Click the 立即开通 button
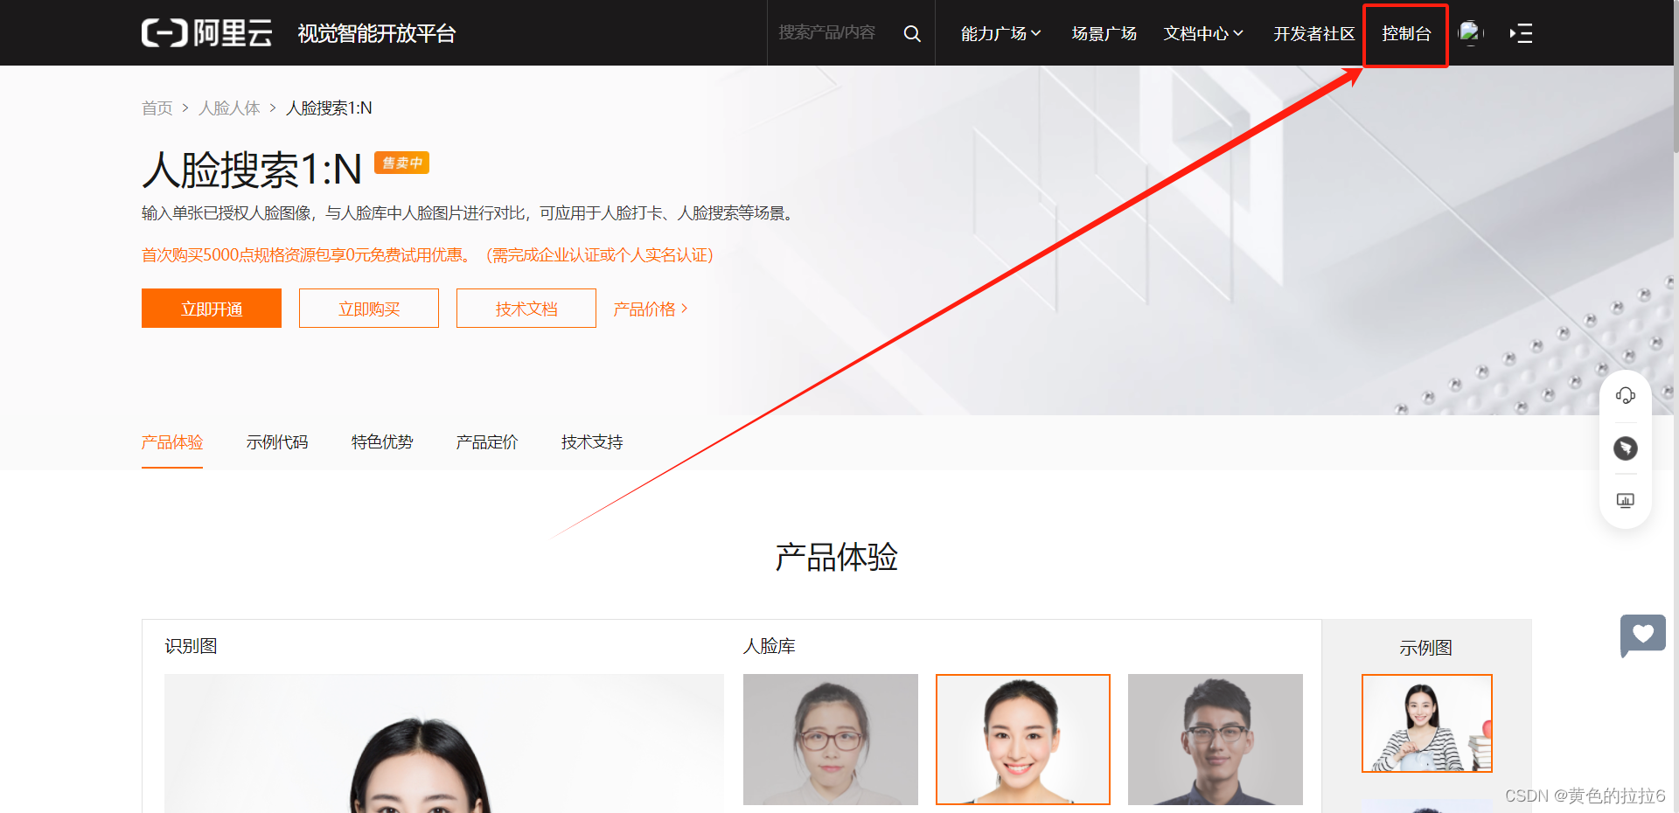The width and height of the screenshot is (1679, 813). (212, 309)
